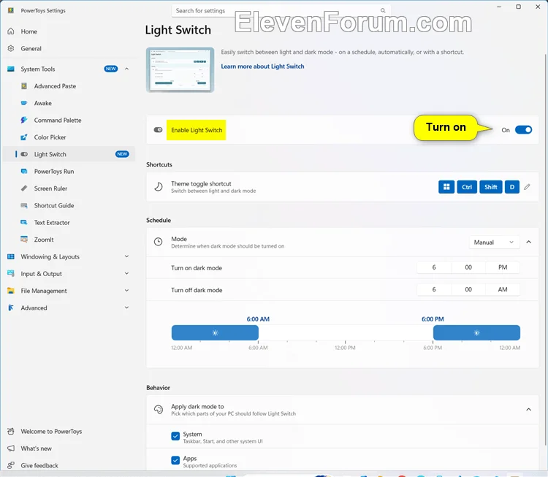Collapse the Mode schedule expander

pyautogui.click(x=529, y=243)
